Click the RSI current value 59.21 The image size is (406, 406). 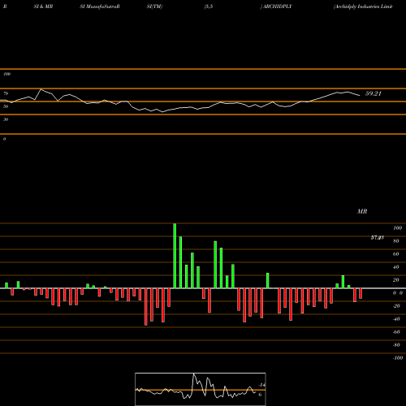374,93
